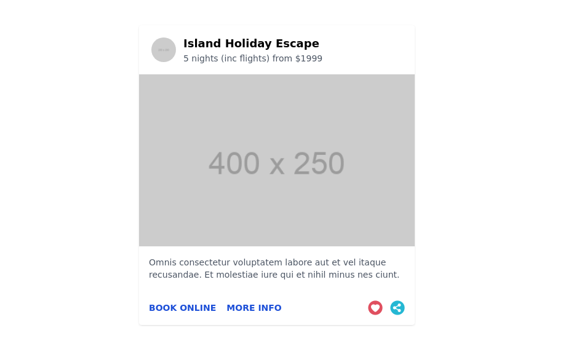Click the round avatar in card header
The height and width of the screenshot is (360, 563).
click(x=164, y=50)
